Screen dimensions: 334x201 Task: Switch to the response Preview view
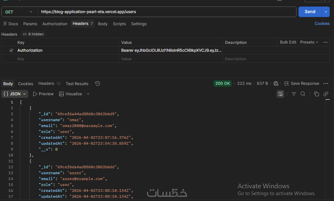[x=43, y=94]
